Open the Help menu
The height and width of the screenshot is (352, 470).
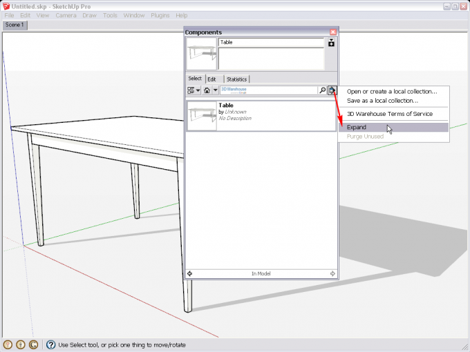coord(181,15)
